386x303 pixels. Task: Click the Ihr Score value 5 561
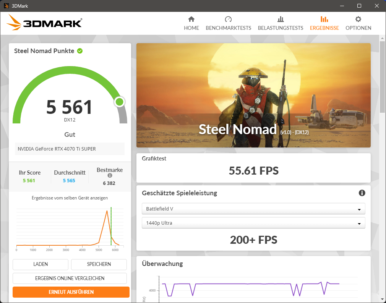point(29,181)
